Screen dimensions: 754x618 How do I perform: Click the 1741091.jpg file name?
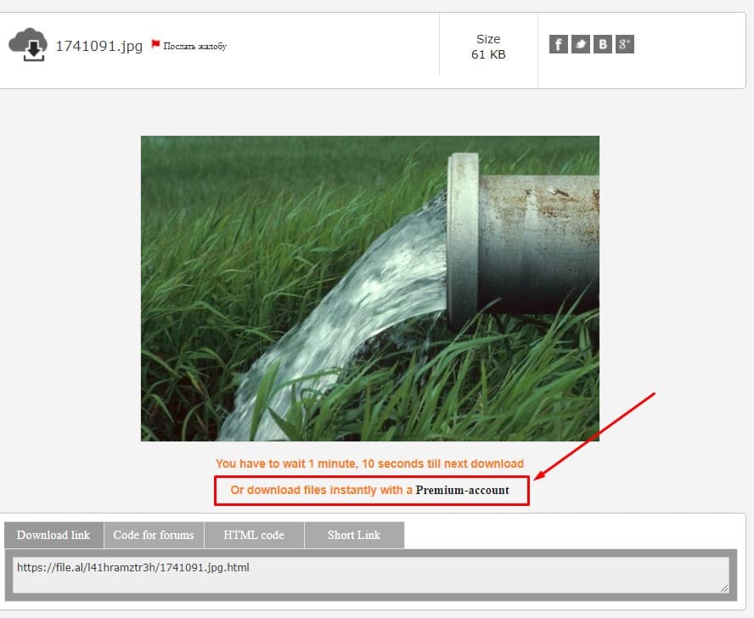98,46
